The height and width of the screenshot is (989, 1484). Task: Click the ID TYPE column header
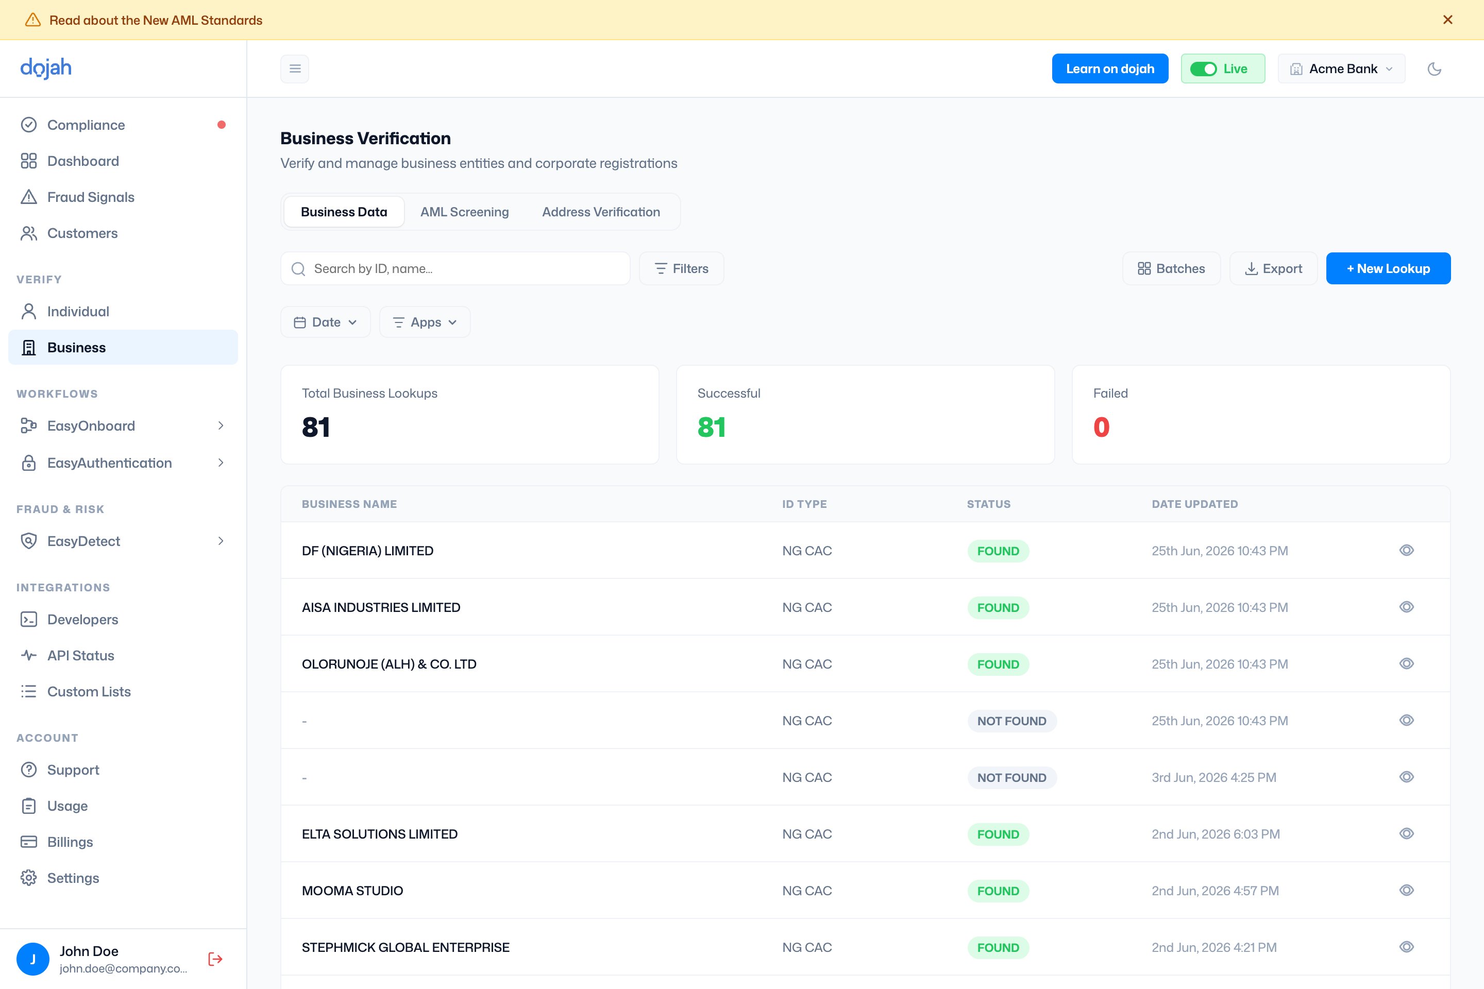tap(804, 504)
